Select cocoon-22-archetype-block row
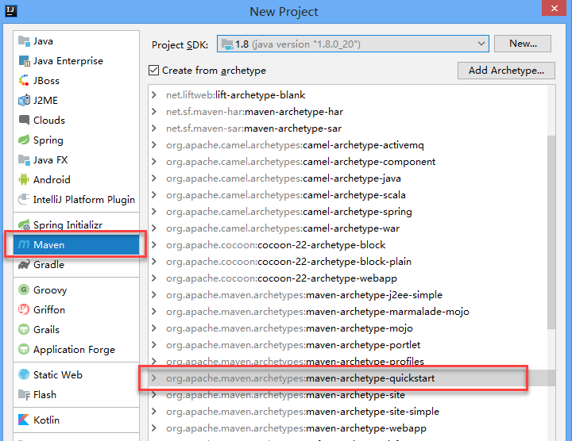Viewport: 572px width, 441px height. click(348, 245)
